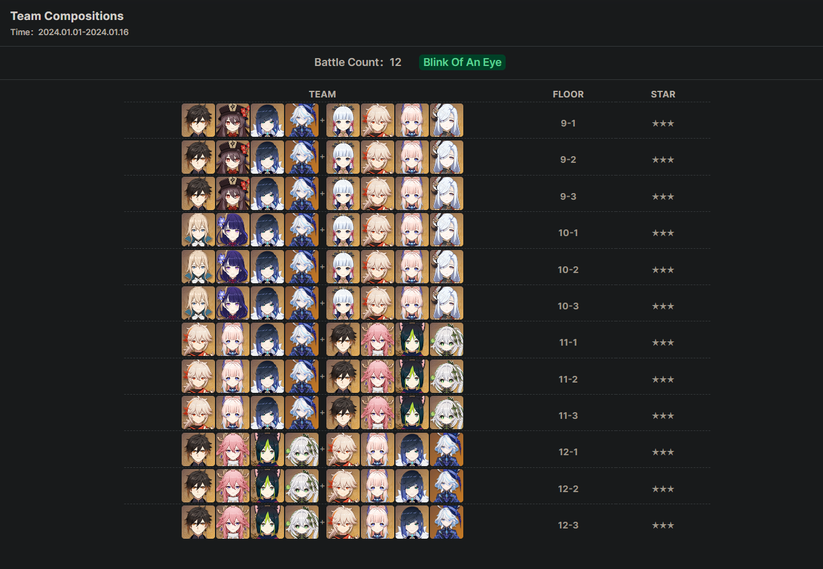The width and height of the screenshot is (823, 569).
Task: Select Zhongli's avatar in the 11-1 row
Action: (x=343, y=340)
